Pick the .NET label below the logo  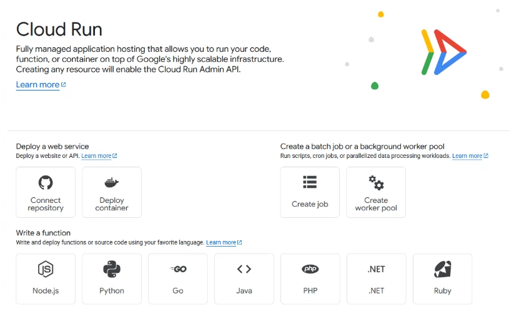[376, 290]
